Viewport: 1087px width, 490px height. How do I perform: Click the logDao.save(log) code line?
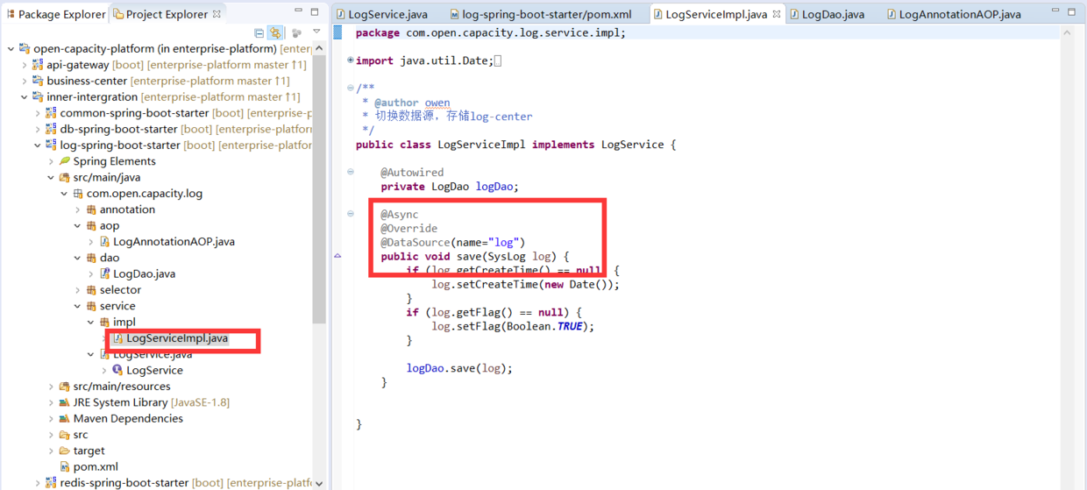point(459,368)
